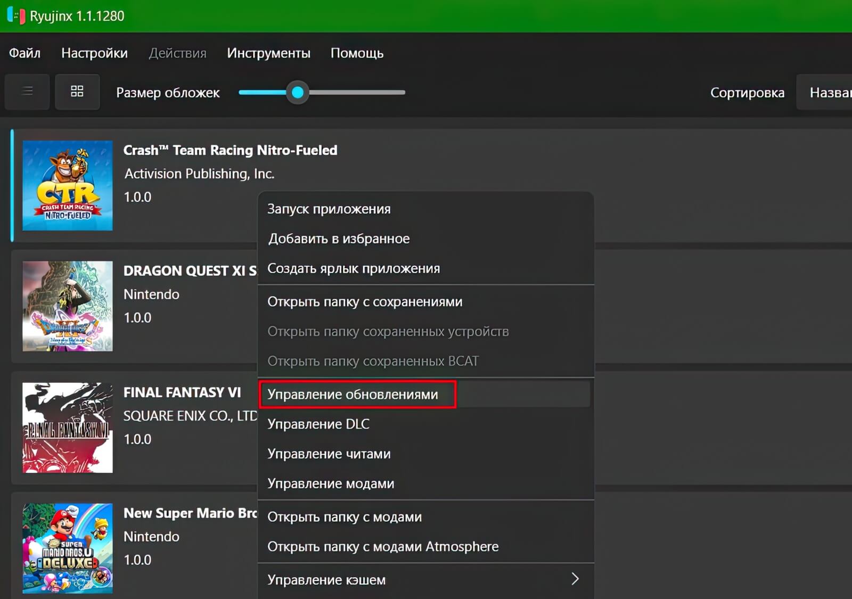Select Crash Team Racing cover thumbnail
The image size is (852, 599).
pos(68,185)
